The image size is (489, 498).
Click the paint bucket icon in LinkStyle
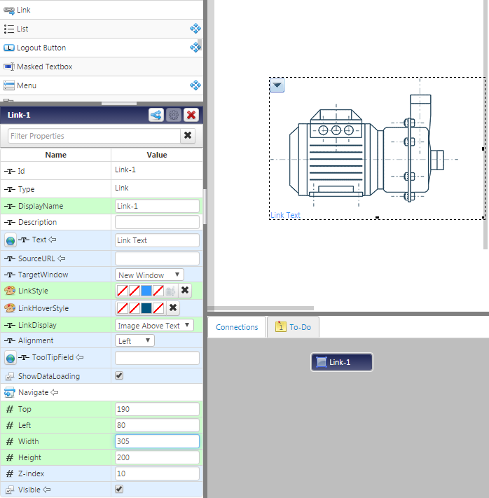pyautogui.click(x=170, y=291)
